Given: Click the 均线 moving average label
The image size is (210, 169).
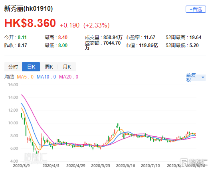Looking at the screenshot, I should pyautogui.click(x=9, y=77).
